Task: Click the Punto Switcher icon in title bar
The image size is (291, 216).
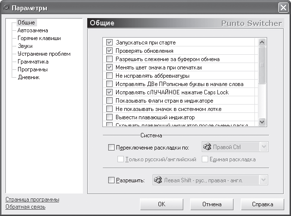Action: 6,8
